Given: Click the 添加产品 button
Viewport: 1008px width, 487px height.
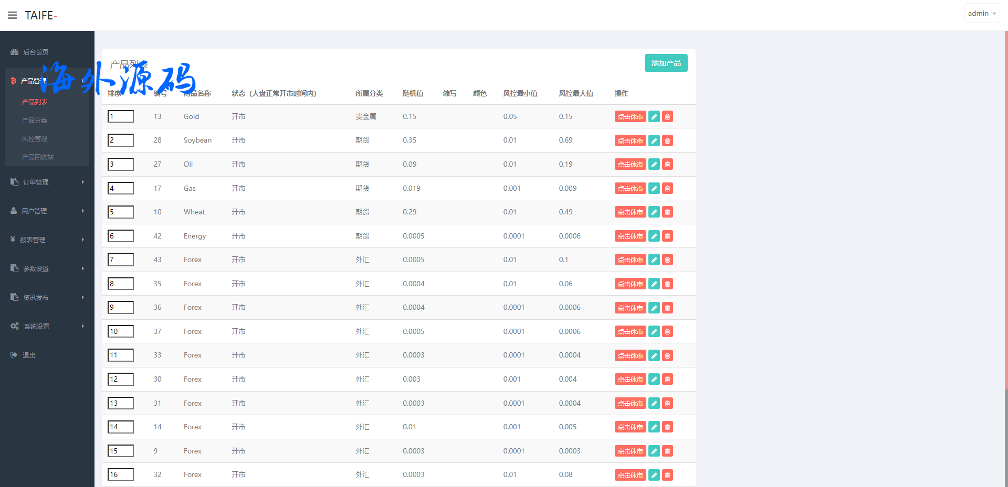Looking at the screenshot, I should 666,63.
